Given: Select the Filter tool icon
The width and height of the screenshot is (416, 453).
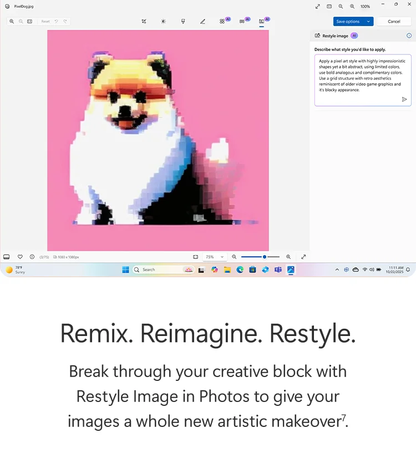Looking at the screenshot, I should coord(183,22).
